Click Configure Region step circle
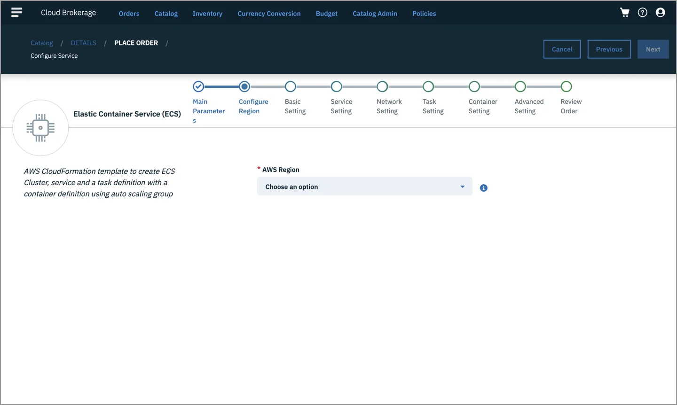The width and height of the screenshot is (677, 405). tap(244, 86)
